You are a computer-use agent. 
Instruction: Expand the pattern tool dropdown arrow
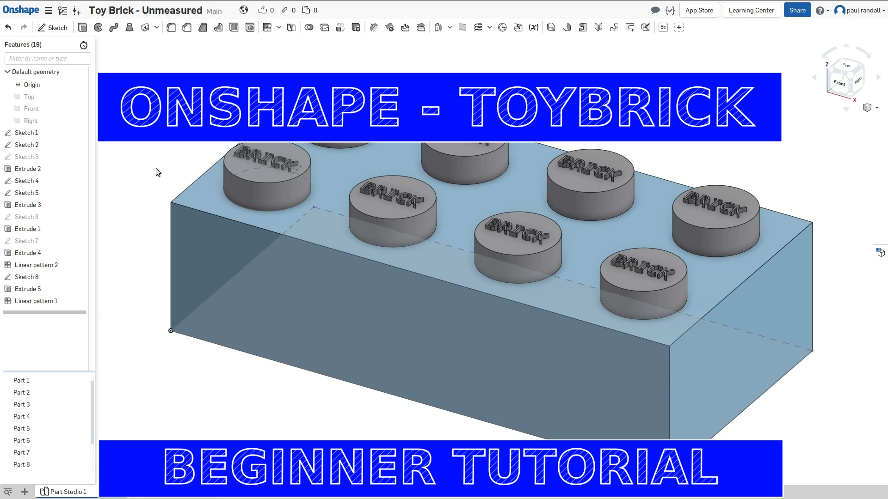click(x=279, y=27)
